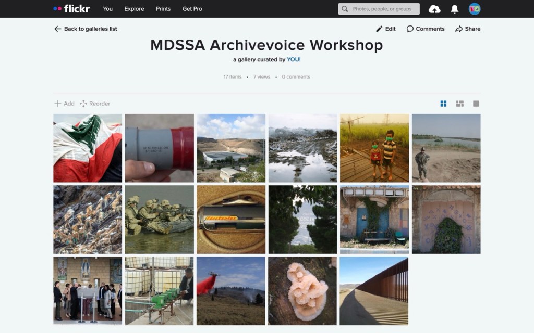
Task: Go back to galleries list
Action: 86,29
